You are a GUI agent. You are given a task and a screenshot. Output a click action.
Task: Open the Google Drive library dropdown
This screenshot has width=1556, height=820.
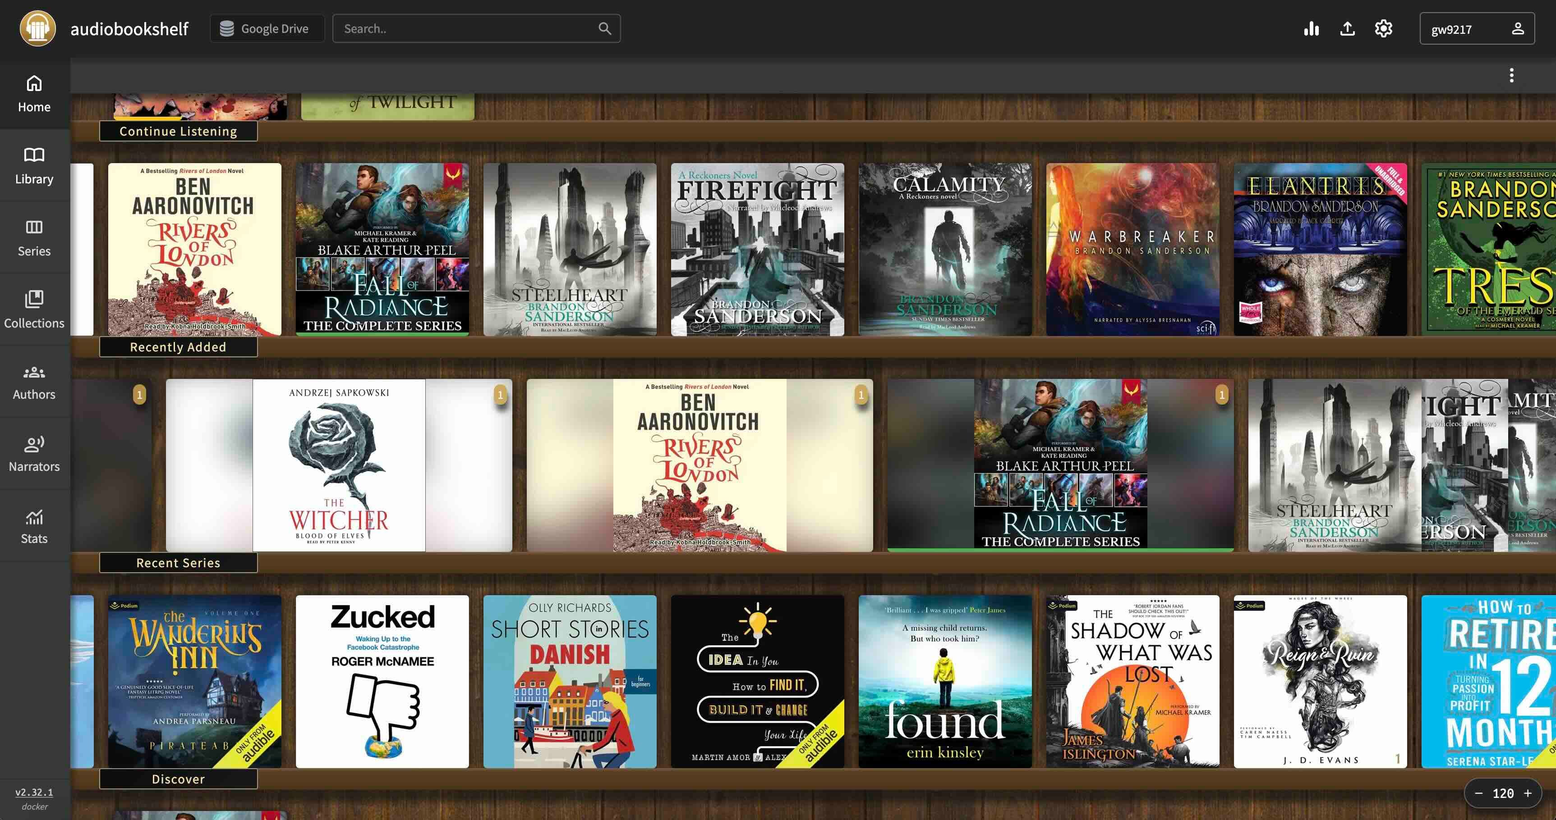(267, 28)
